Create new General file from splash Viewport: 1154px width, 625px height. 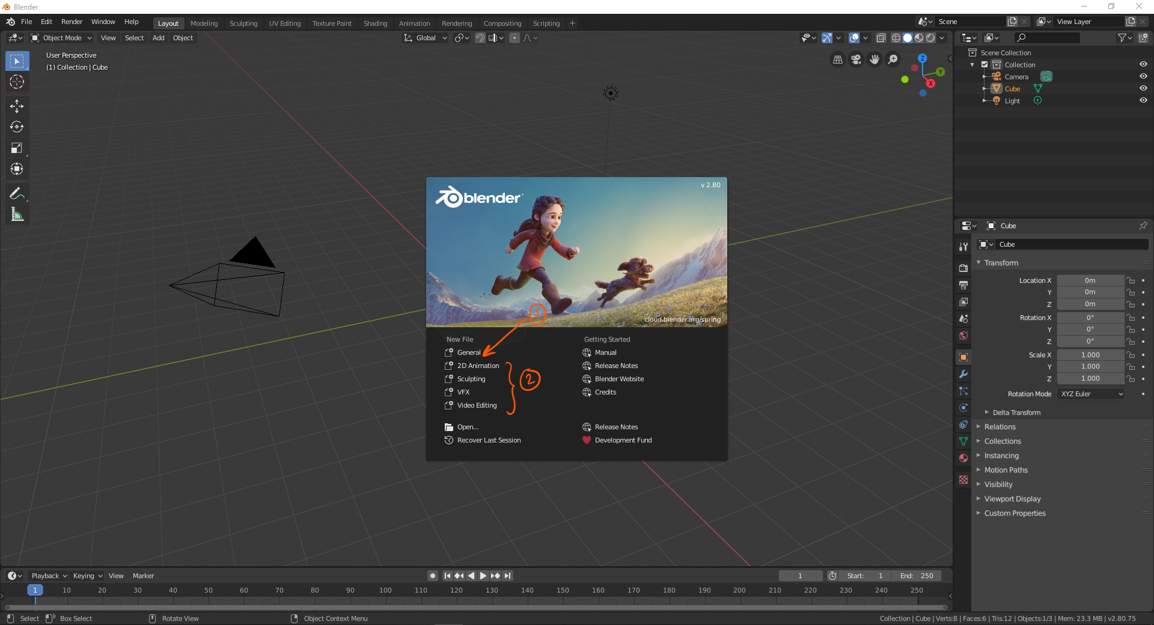(468, 352)
